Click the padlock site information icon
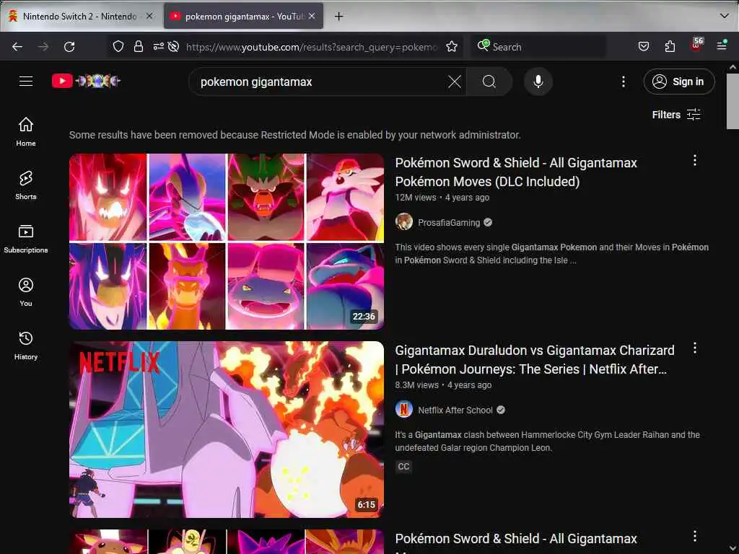The width and height of the screenshot is (739, 554). [138, 46]
